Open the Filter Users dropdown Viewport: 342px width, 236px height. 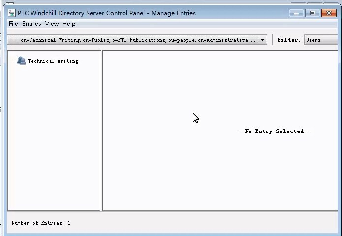tap(321, 40)
